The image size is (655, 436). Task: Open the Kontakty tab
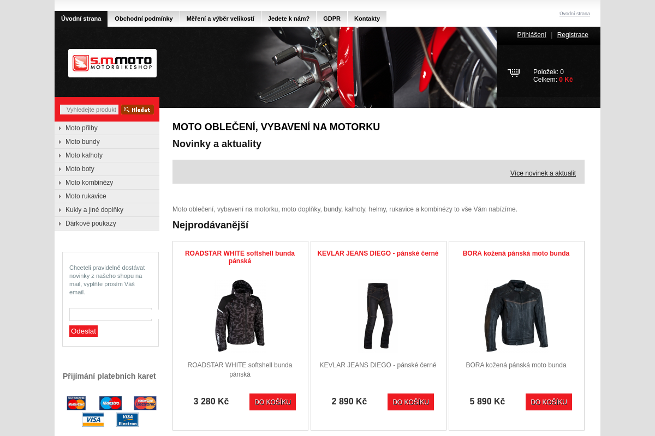coord(367,19)
